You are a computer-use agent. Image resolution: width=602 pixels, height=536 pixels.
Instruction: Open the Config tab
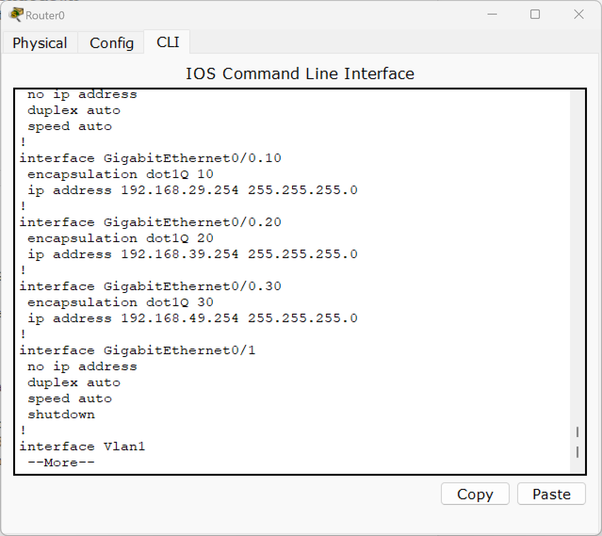pos(112,43)
